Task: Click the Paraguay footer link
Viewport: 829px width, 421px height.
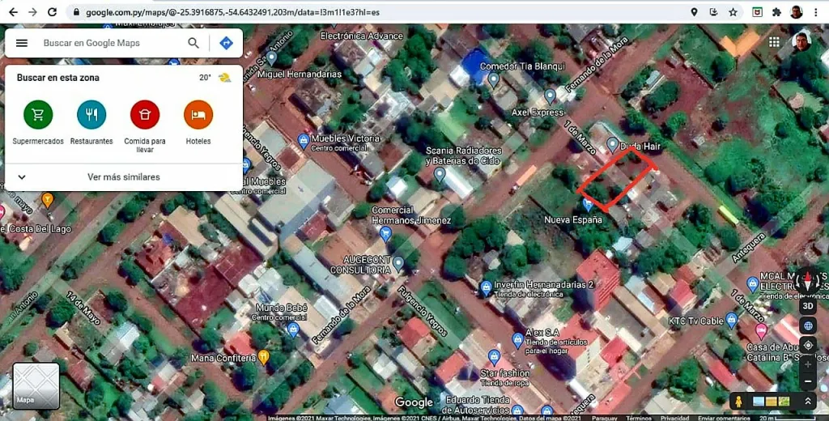Action: click(605, 418)
